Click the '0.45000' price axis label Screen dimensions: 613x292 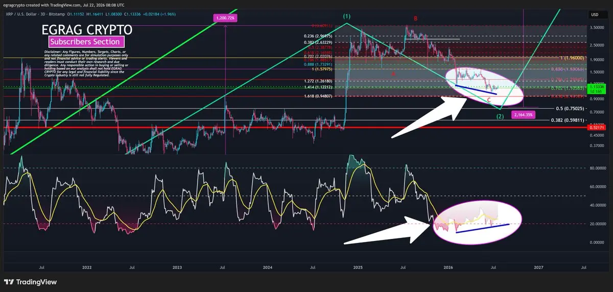tap(597, 135)
